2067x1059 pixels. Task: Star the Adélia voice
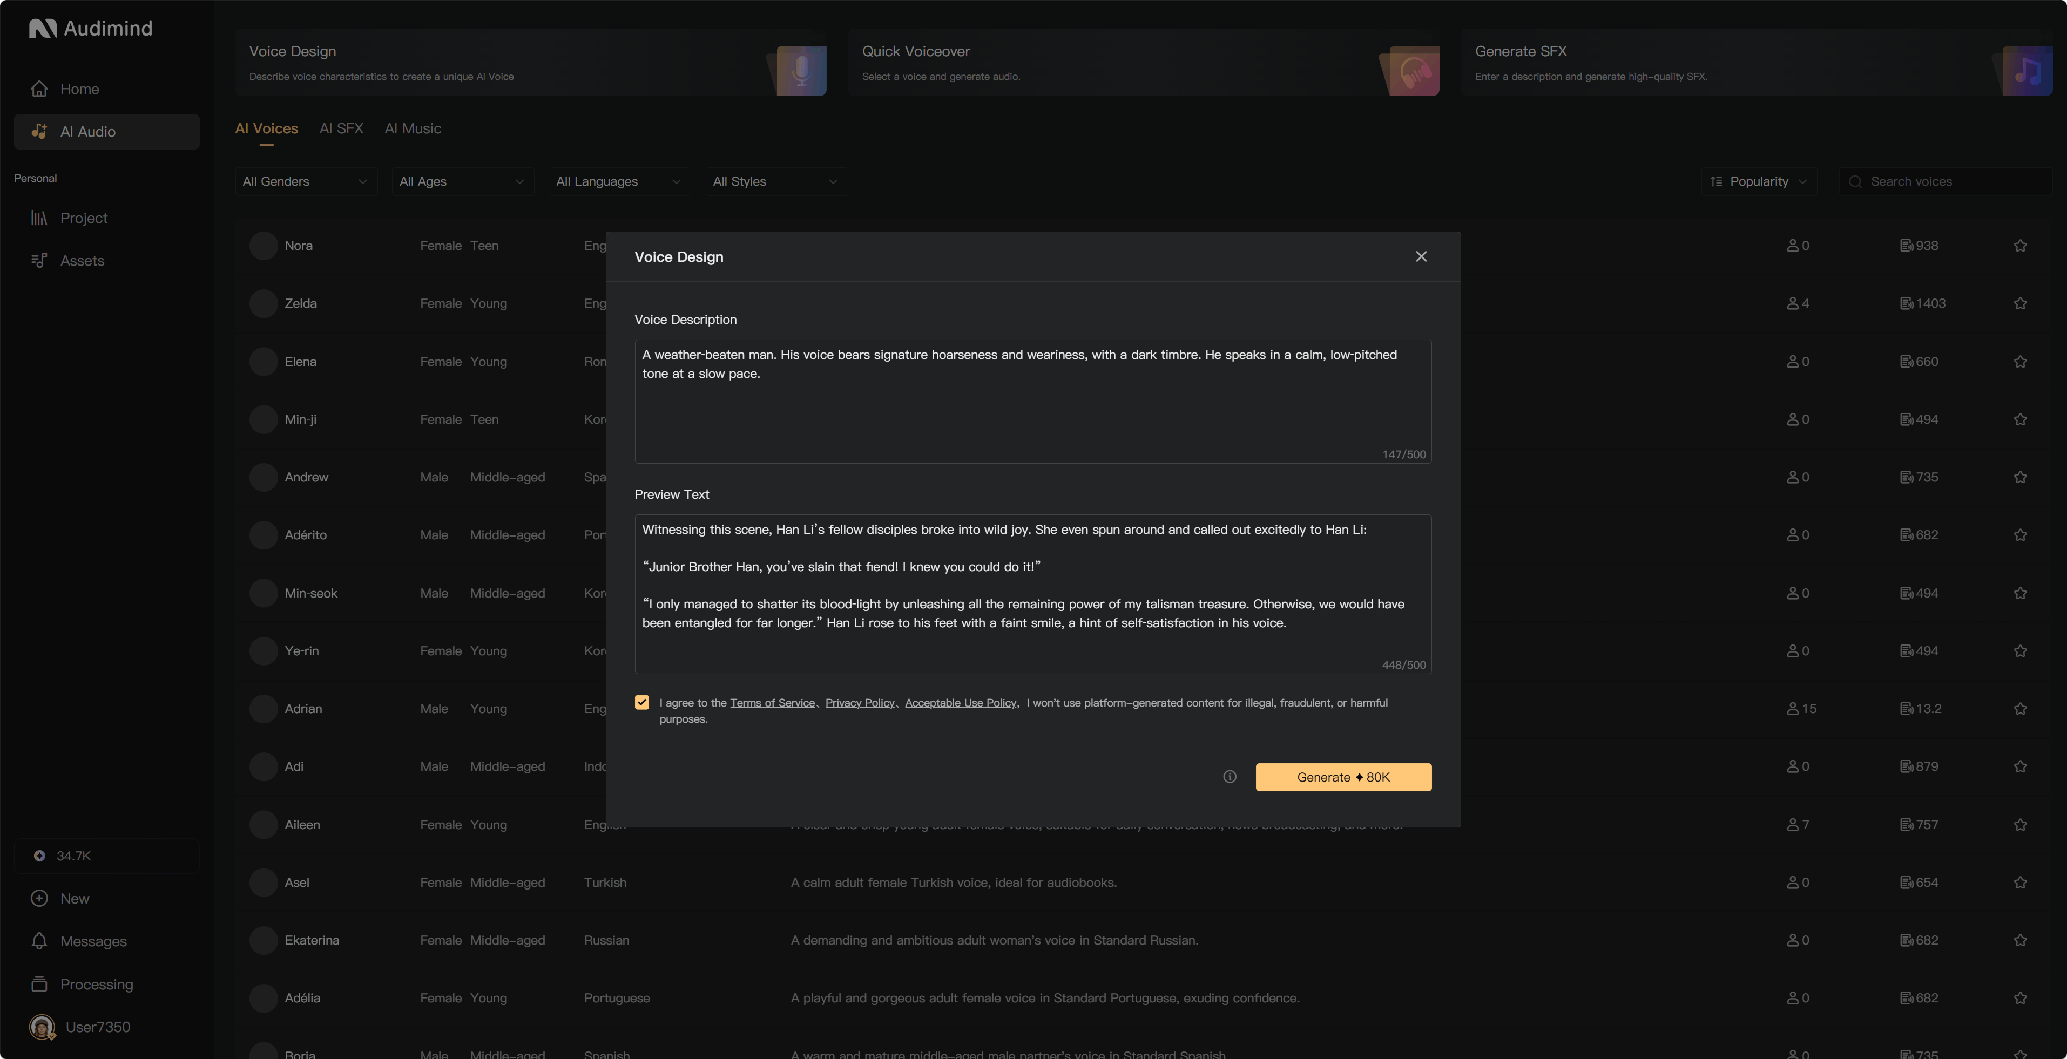click(x=2019, y=998)
